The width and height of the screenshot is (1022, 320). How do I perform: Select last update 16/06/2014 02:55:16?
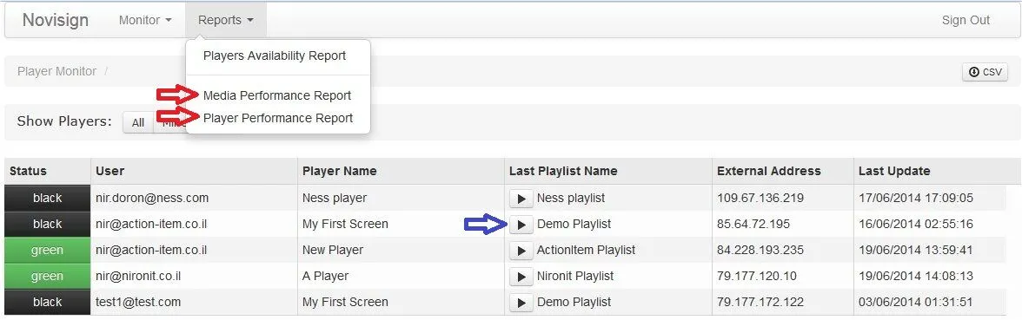[916, 224]
